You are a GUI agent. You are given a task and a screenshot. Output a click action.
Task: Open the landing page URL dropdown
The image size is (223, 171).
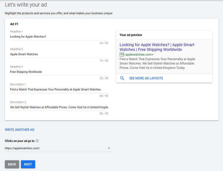[109, 148]
